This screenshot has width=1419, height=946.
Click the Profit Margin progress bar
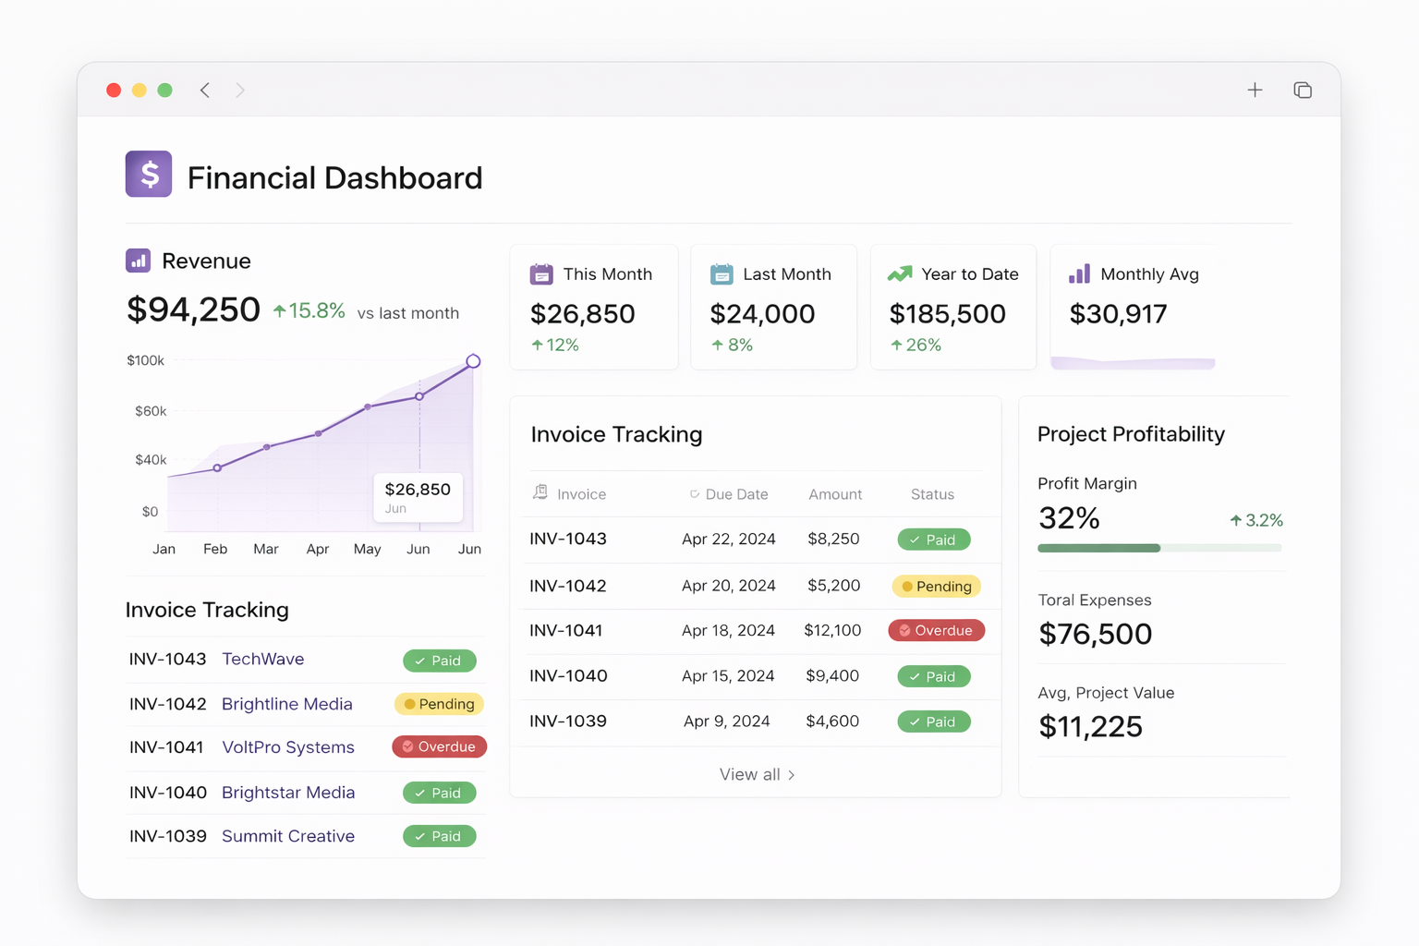[1159, 548]
